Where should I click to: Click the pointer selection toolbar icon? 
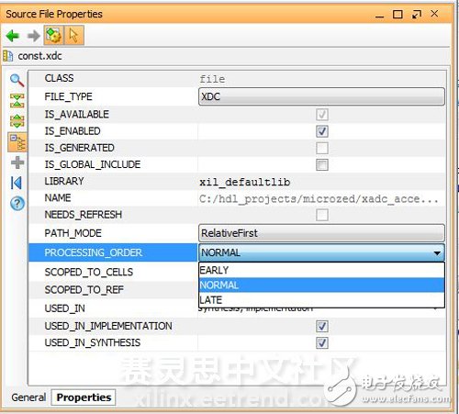pyautogui.click(x=73, y=35)
